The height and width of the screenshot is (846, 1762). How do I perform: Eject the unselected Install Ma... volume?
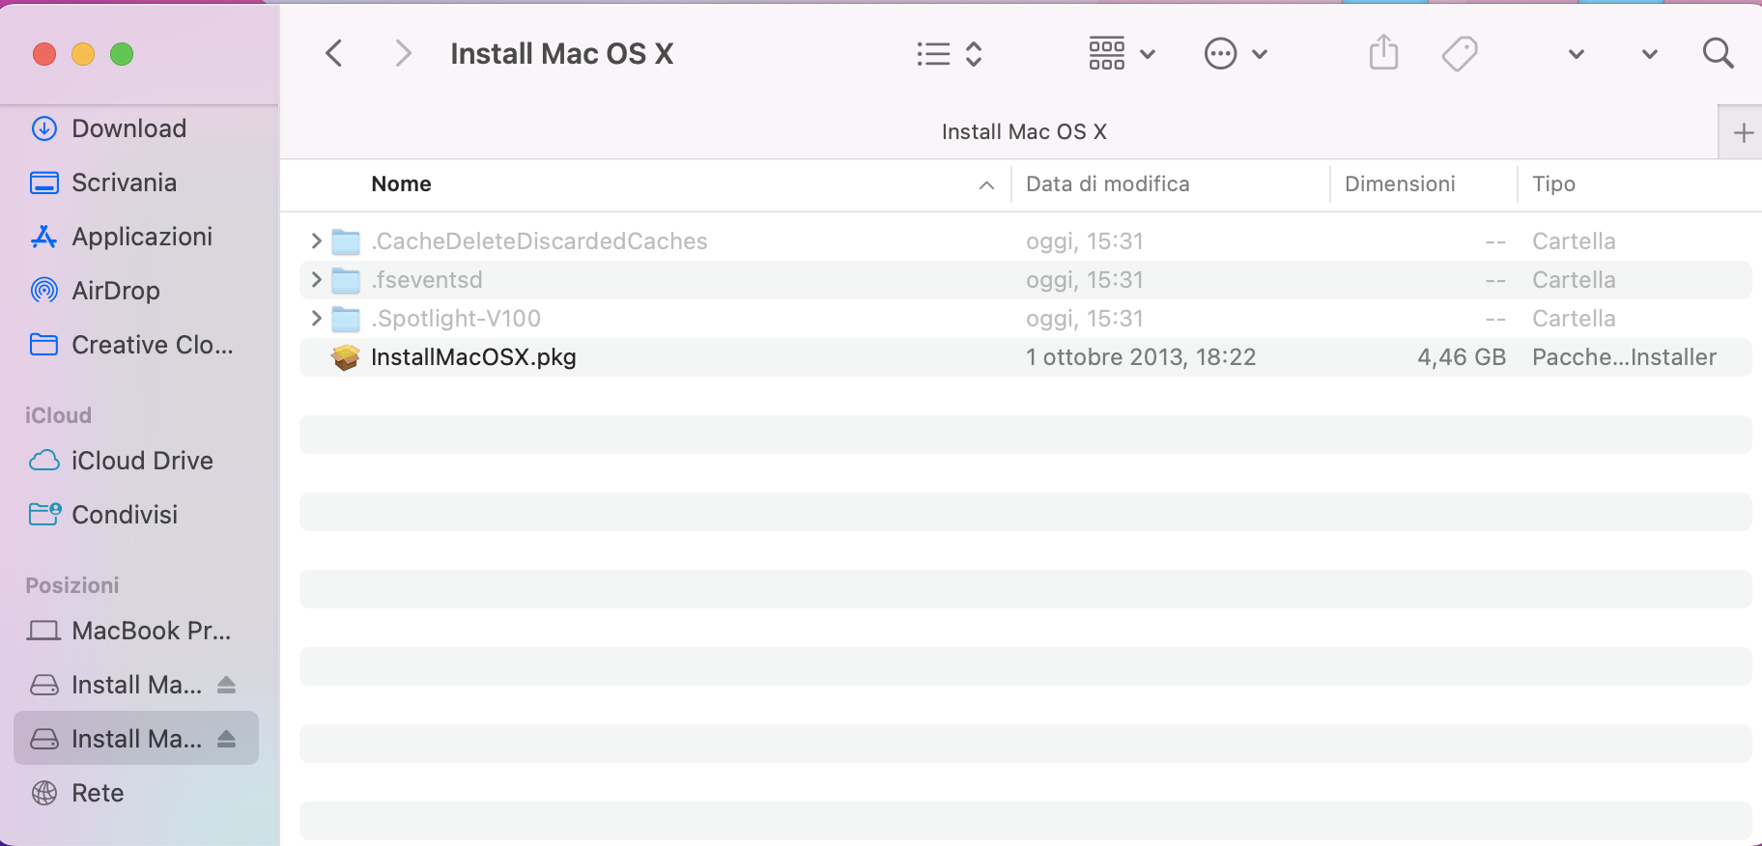[x=227, y=685]
